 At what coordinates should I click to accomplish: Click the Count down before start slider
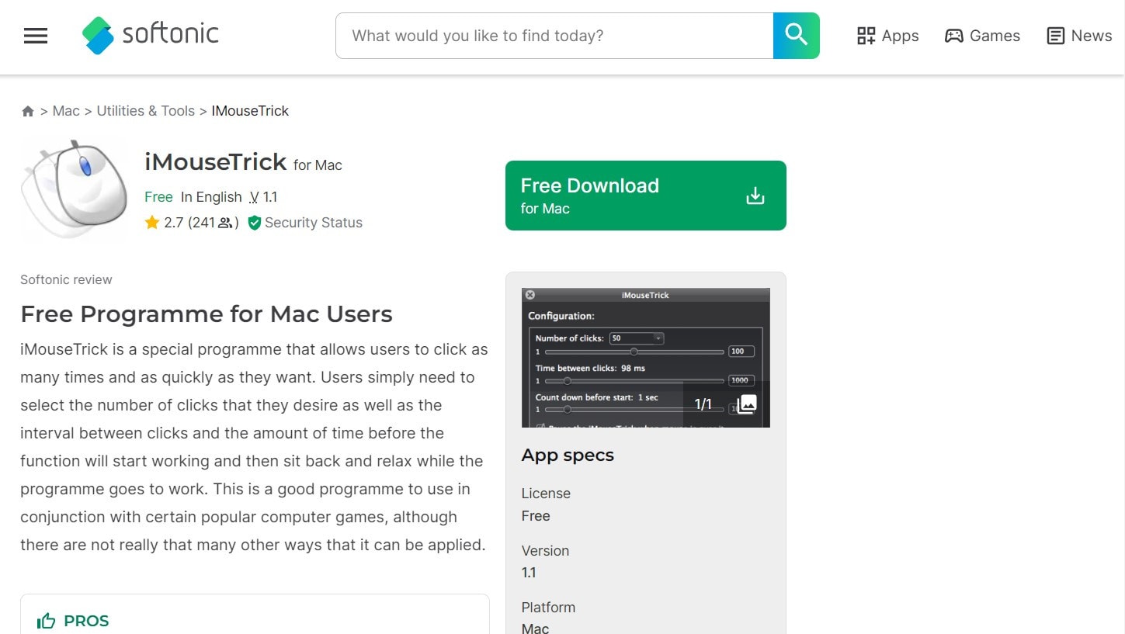(634, 409)
